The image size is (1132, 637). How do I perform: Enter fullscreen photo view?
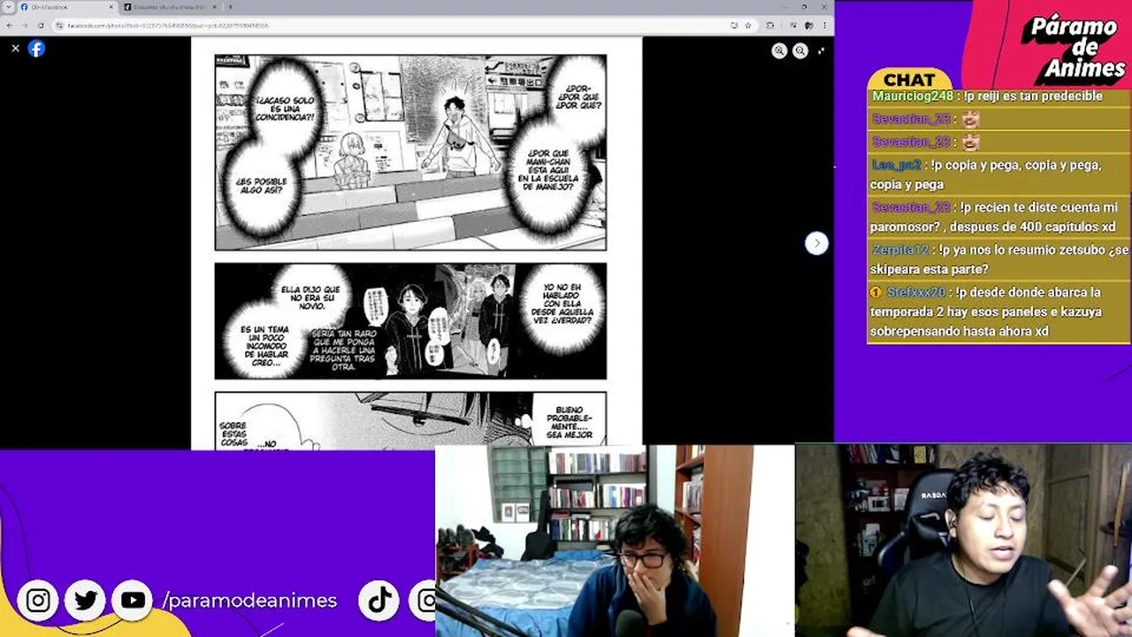(822, 51)
